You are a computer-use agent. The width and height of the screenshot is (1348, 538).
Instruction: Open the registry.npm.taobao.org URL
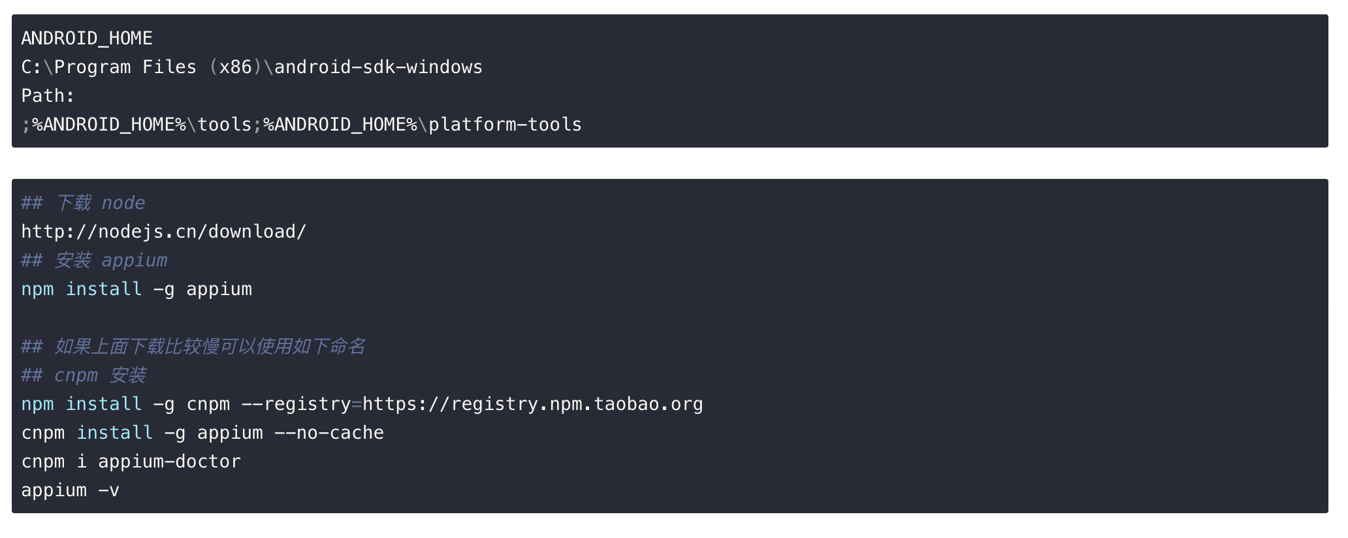[532, 404]
